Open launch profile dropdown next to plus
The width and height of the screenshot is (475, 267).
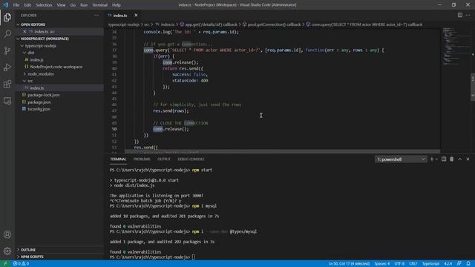pyautogui.click(x=437, y=159)
